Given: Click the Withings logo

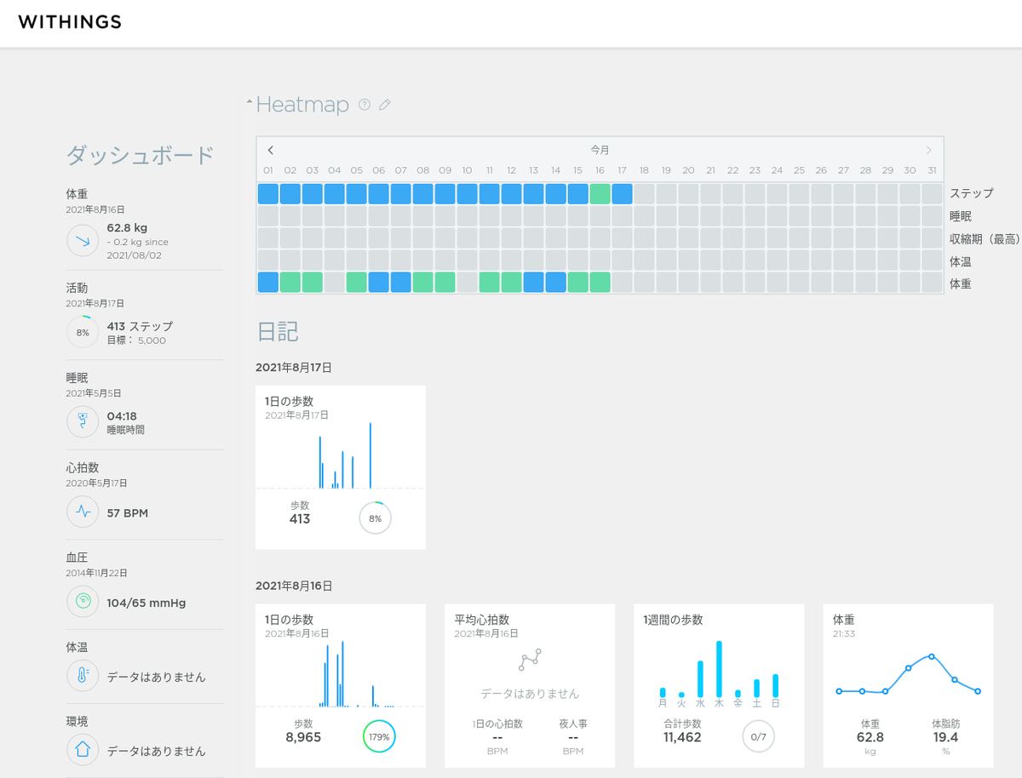Looking at the screenshot, I should click(70, 22).
